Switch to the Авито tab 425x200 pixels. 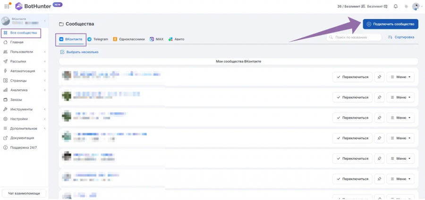[x=176, y=39]
